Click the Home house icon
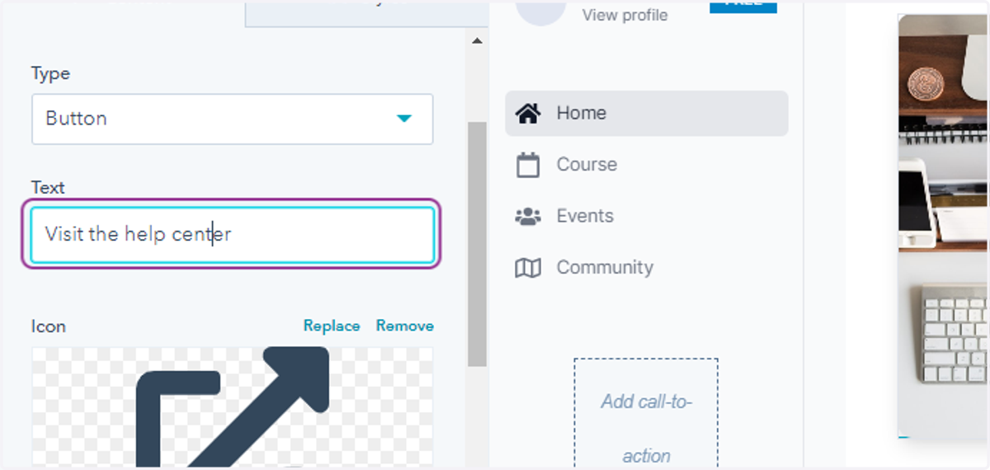The width and height of the screenshot is (990, 470). [528, 113]
